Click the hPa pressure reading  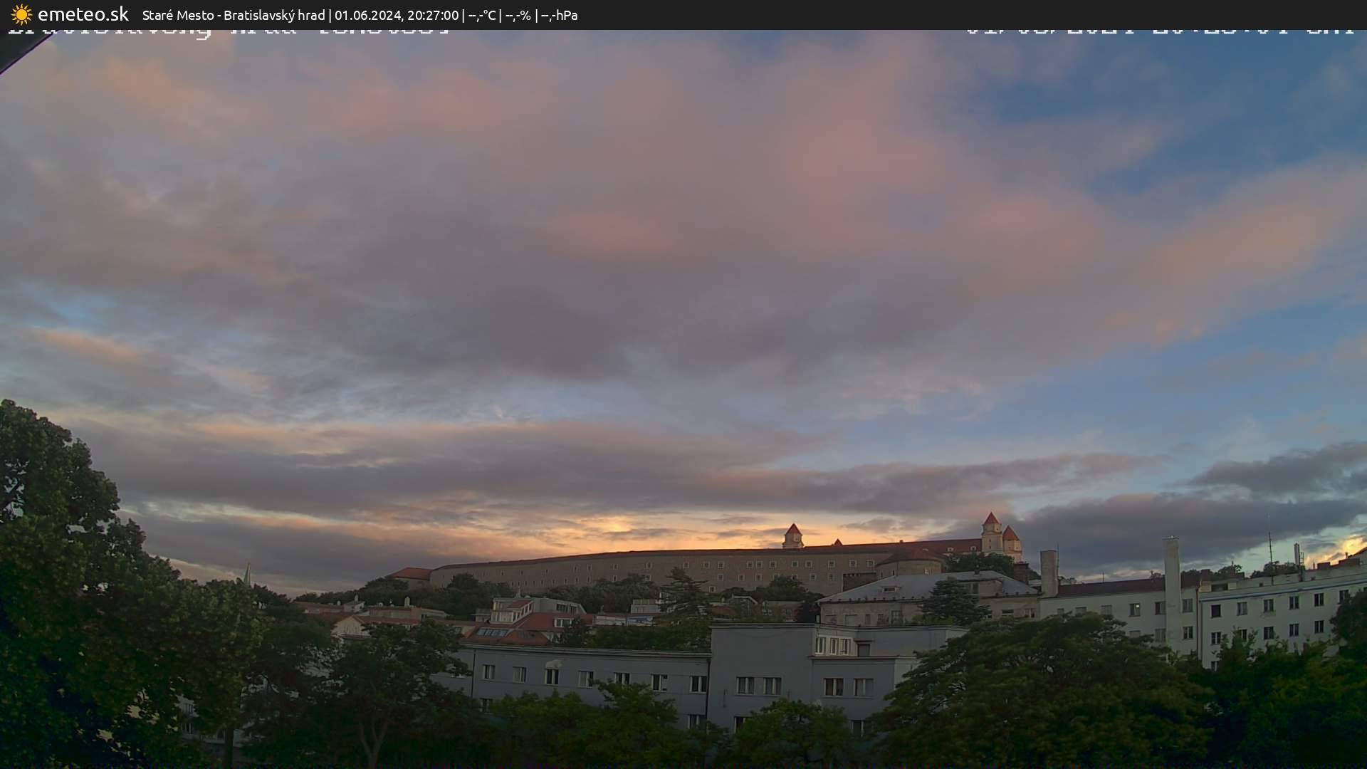point(560,15)
